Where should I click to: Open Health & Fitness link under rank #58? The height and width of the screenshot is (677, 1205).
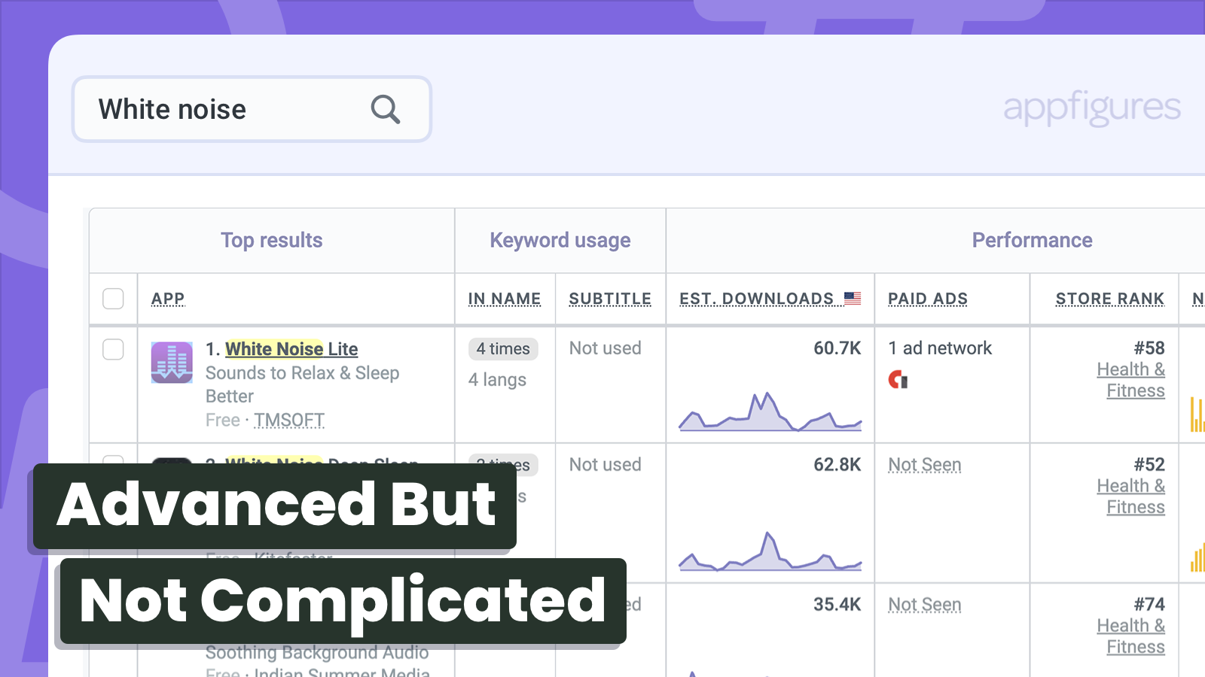(x=1131, y=381)
